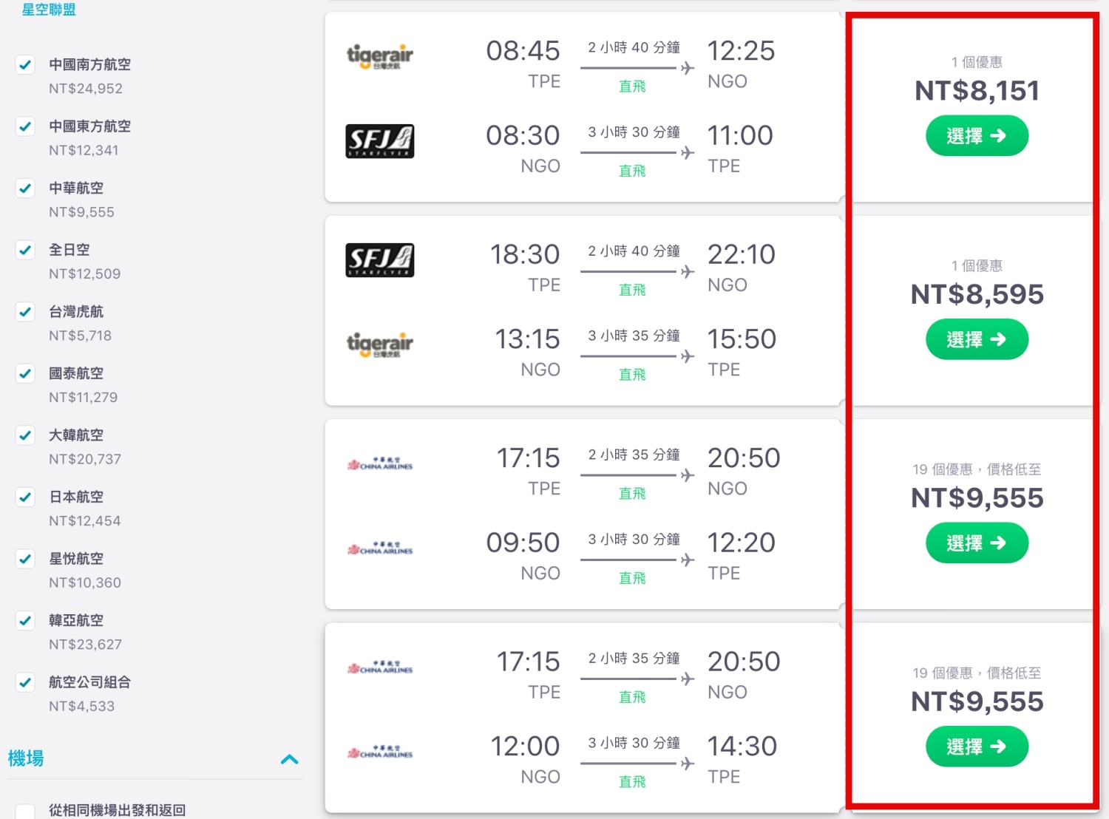Image resolution: width=1109 pixels, height=819 pixels.
Task: Enable the 從相同機場出發和返回 checkbox
Action: point(25,812)
